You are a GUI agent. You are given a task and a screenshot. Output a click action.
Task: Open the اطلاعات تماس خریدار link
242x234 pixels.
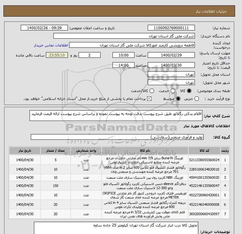(51, 45)
